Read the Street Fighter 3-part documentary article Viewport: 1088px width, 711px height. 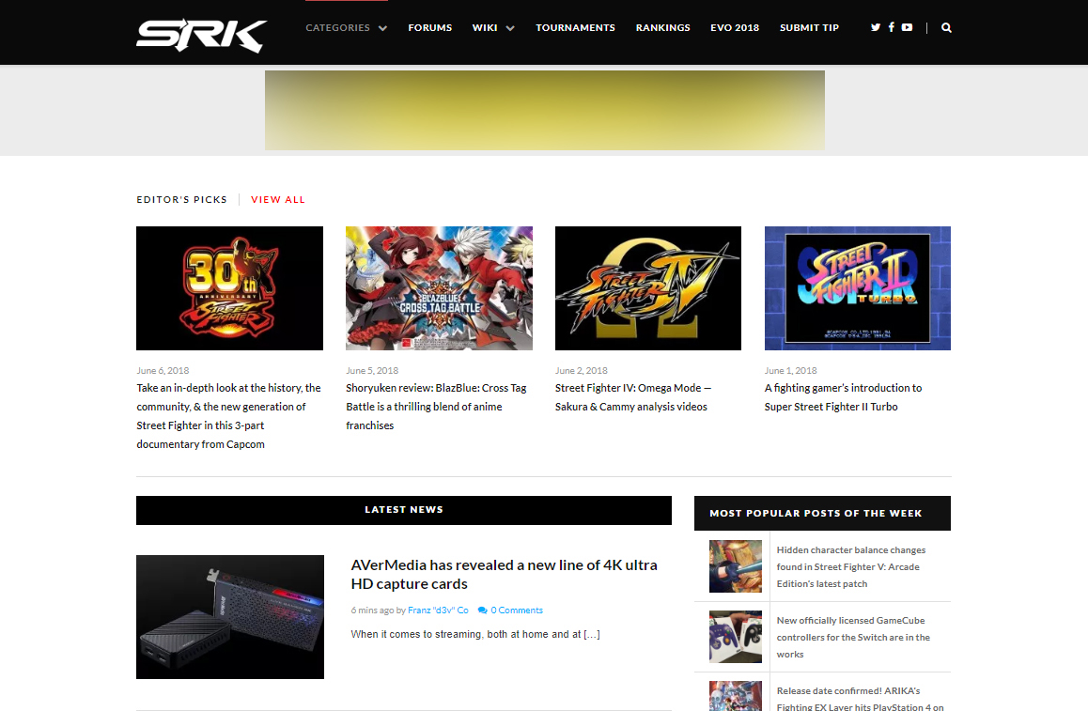point(228,416)
